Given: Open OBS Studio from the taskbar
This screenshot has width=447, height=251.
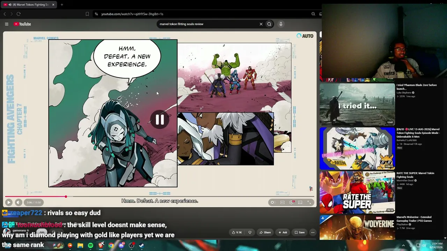Looking at the screenshot, I should (x=131, y=245).
